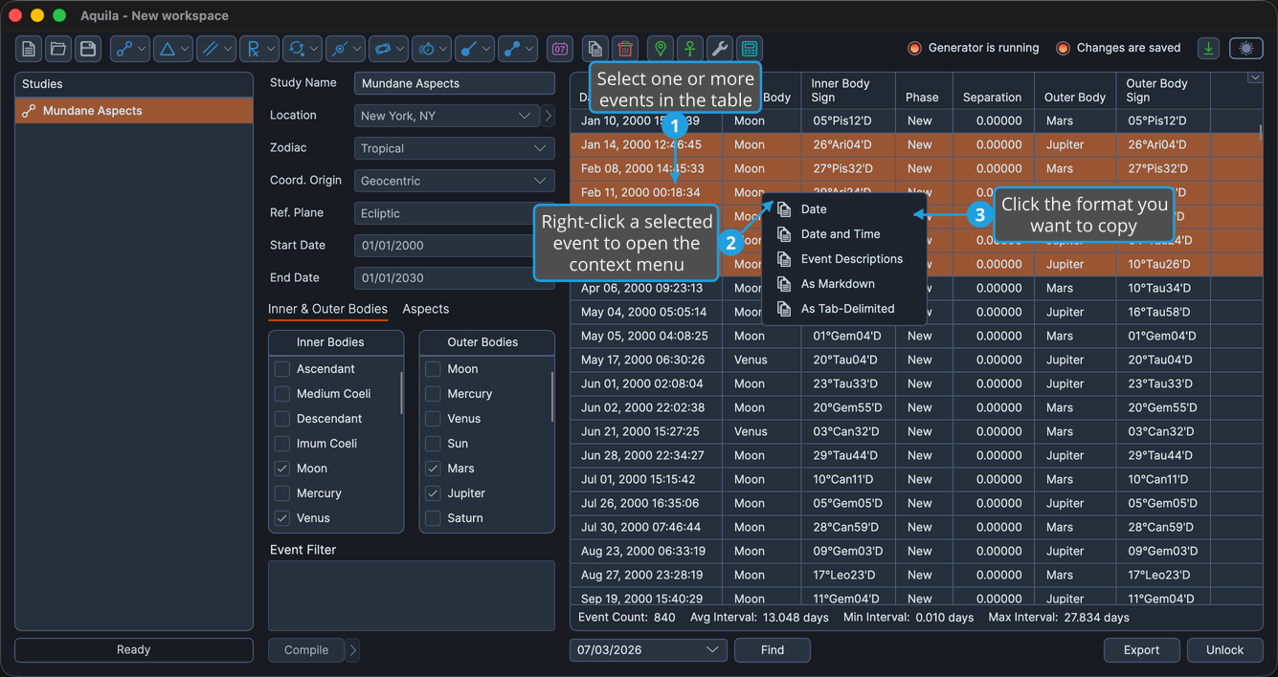Click the large-dot line study icon
The image size is (1278, 677).
click(x=469, y=49)
